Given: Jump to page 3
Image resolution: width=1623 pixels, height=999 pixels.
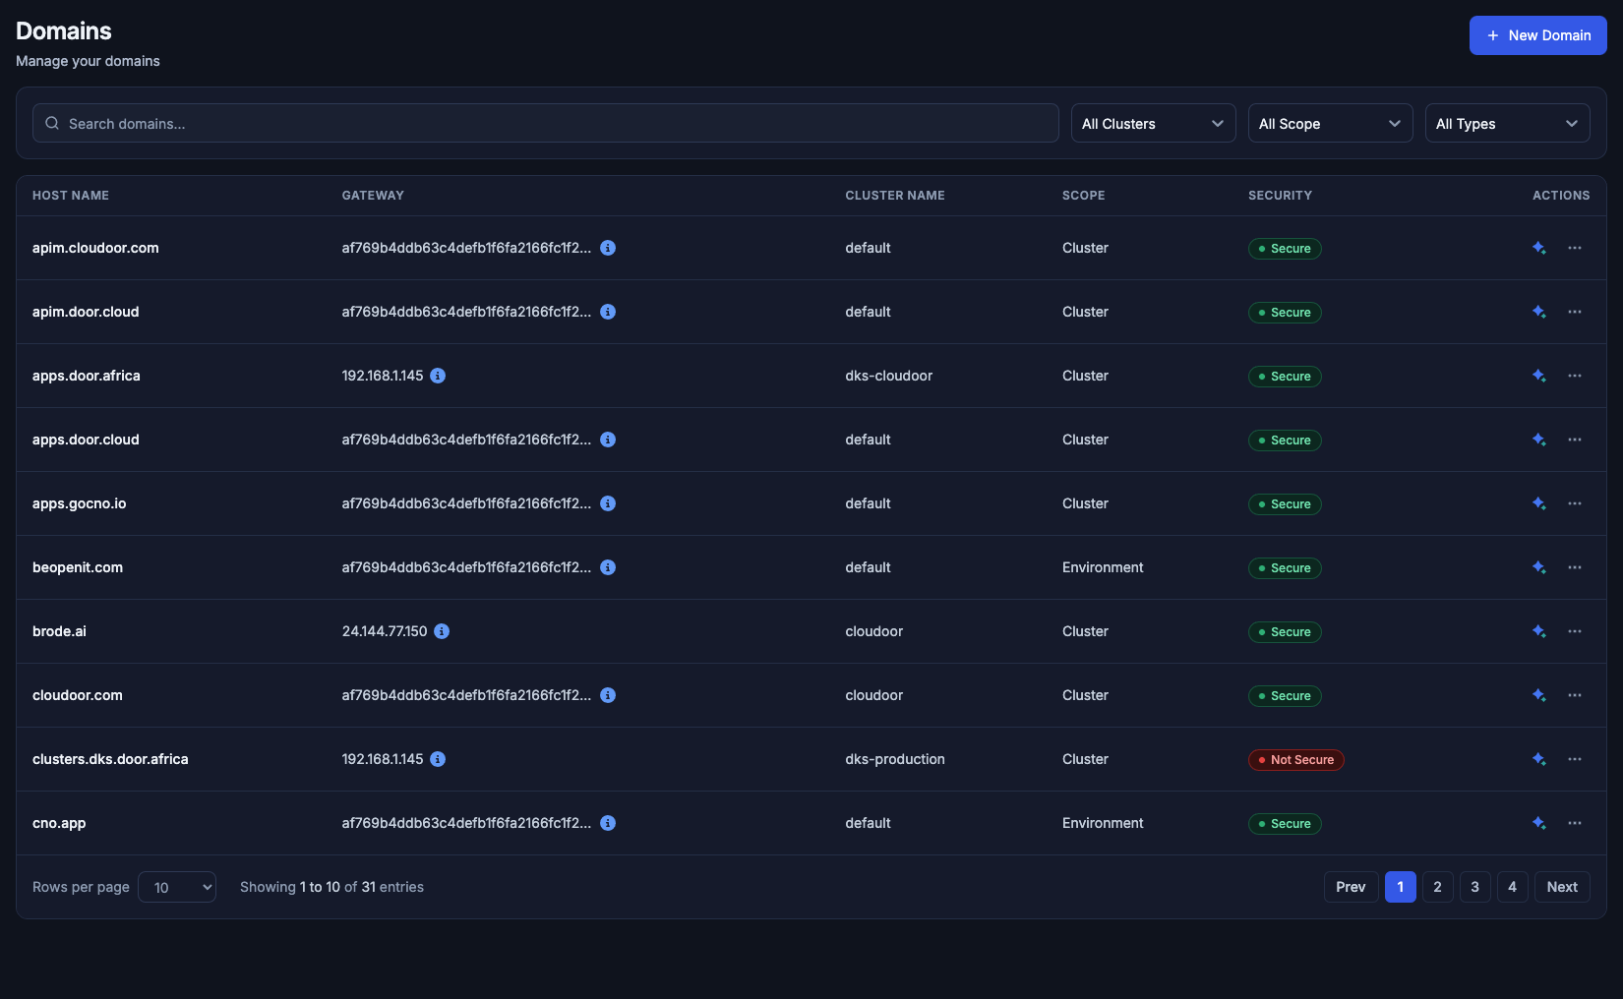Looking at the screenshot, I should pos(1474,887).
